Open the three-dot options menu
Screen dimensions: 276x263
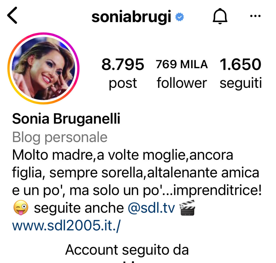pyautogui.click(x=255, y=16)
